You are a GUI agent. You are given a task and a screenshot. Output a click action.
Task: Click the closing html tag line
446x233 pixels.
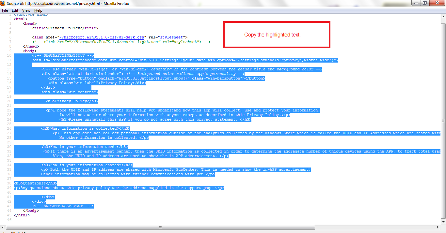pos(22,215)
